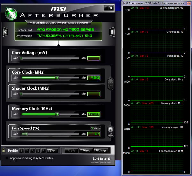
Task: Click the 'Max : 55' temperature reading
Action: [144, 8]
